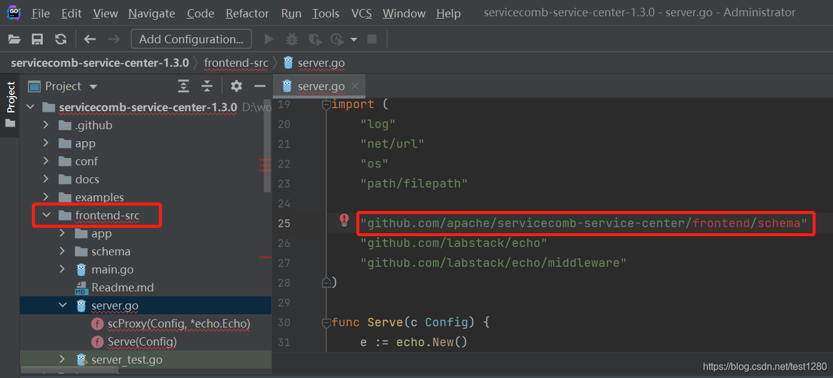Open the Project view dropdown
833x378 pixels.
(93, 87)
